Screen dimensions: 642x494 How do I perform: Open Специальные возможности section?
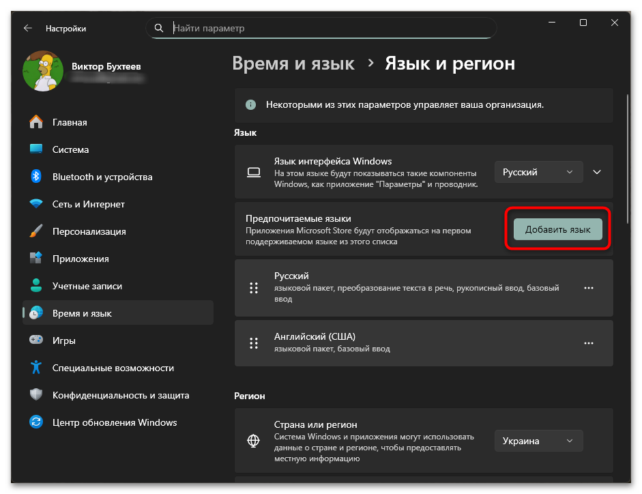click(x=118, y=368)
